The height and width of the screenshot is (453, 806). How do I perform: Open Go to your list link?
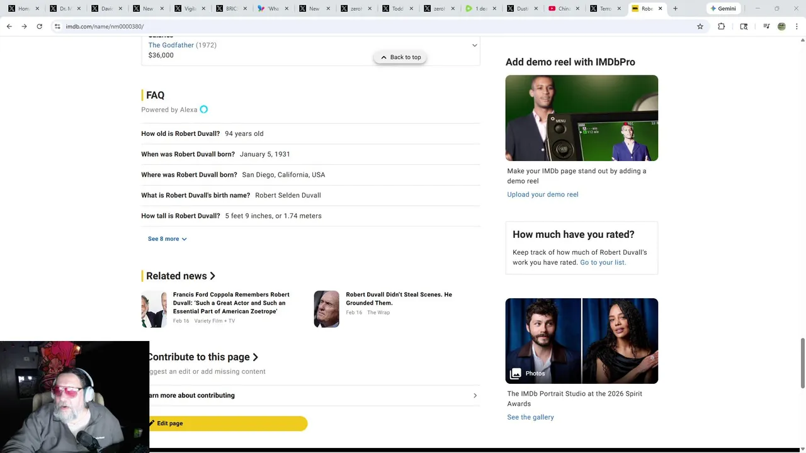click(603, 262)
